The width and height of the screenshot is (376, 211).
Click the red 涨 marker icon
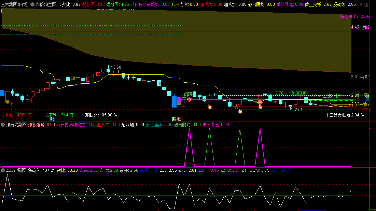pos(179,119)
